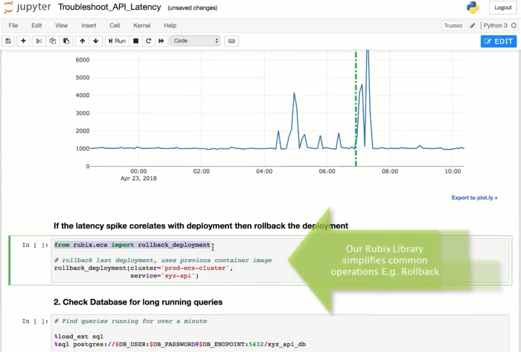
Task: Paste cells below icon
Action: click(x=66, y=41)
